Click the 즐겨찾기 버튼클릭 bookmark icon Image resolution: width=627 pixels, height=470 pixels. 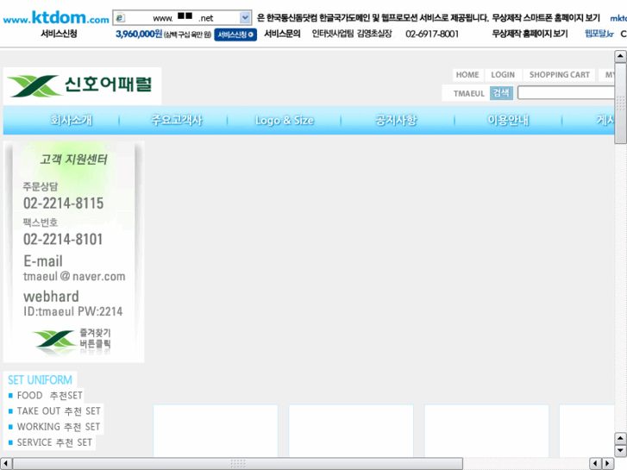tap(72, 340)
